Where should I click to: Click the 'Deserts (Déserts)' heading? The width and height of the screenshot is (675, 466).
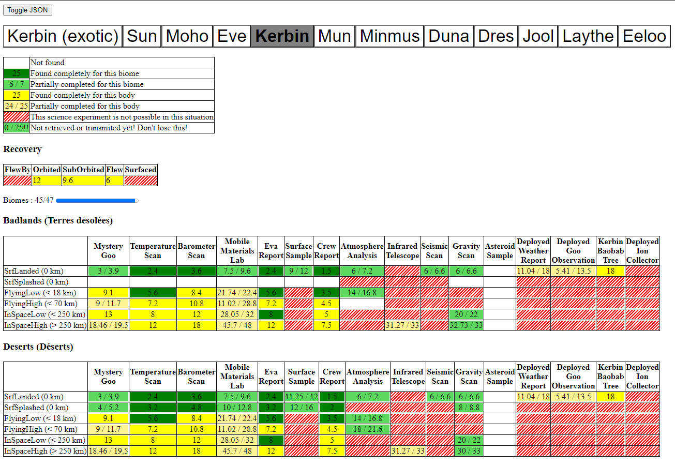(38, 347)
